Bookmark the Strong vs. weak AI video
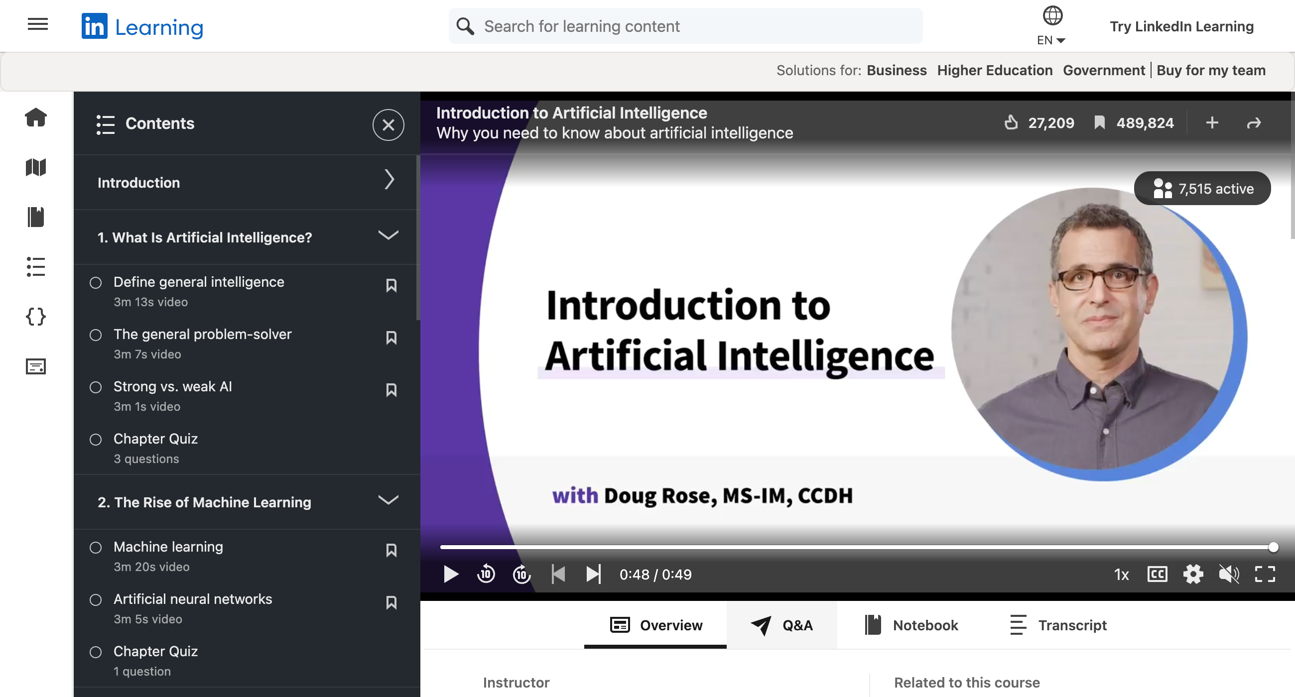The image size is (1295, 697). point(391,389)
